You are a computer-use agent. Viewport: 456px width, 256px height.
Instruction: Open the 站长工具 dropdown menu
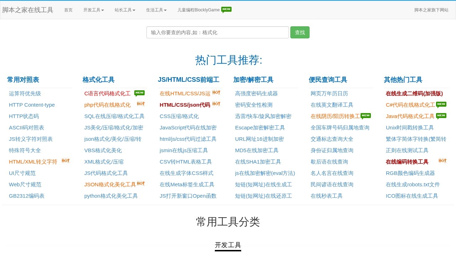tap(125, 10)
